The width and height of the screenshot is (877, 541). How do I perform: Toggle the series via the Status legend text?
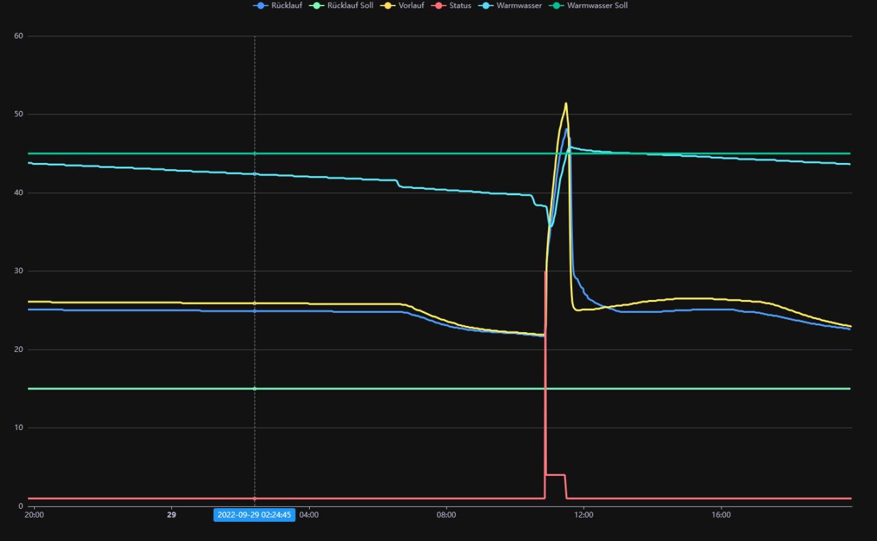click(x=460, y=5)
